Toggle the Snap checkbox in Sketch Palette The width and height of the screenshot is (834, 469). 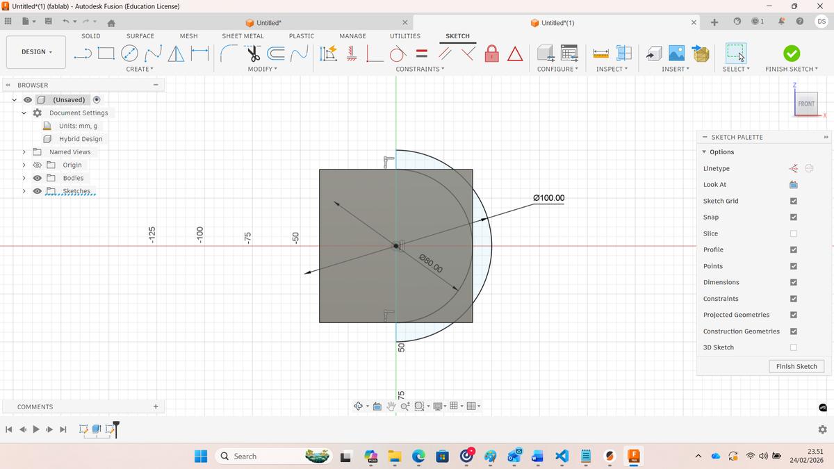(x=793, y=217)
